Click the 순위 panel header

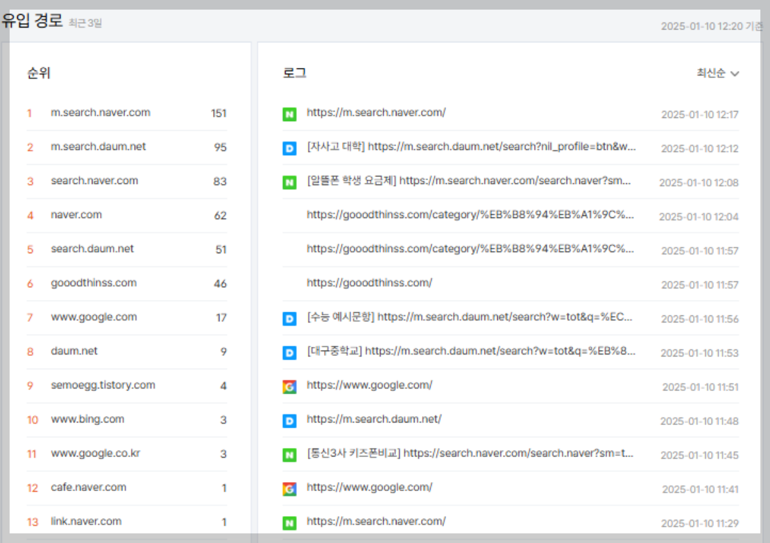pyautogui.click(x=38, y=73)
